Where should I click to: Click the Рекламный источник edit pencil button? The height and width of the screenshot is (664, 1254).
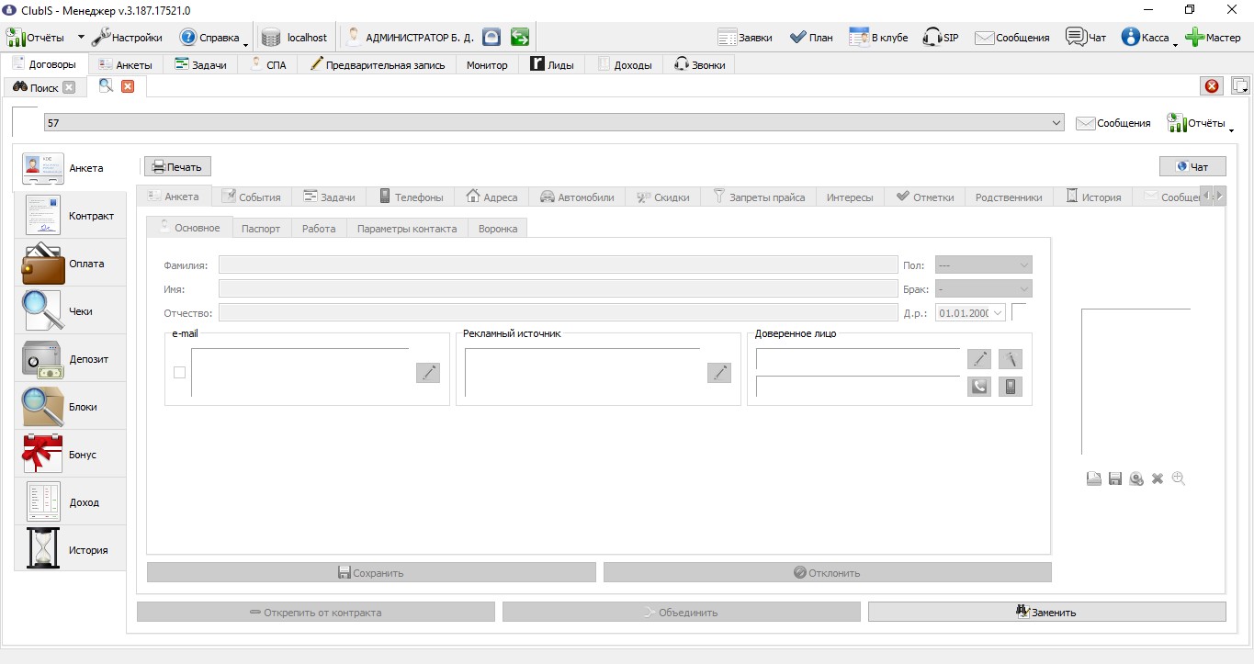click(719, 372)
